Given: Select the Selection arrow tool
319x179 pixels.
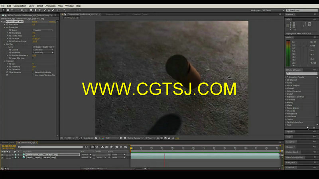Looking at the screenshot, I should click(4, 10).
